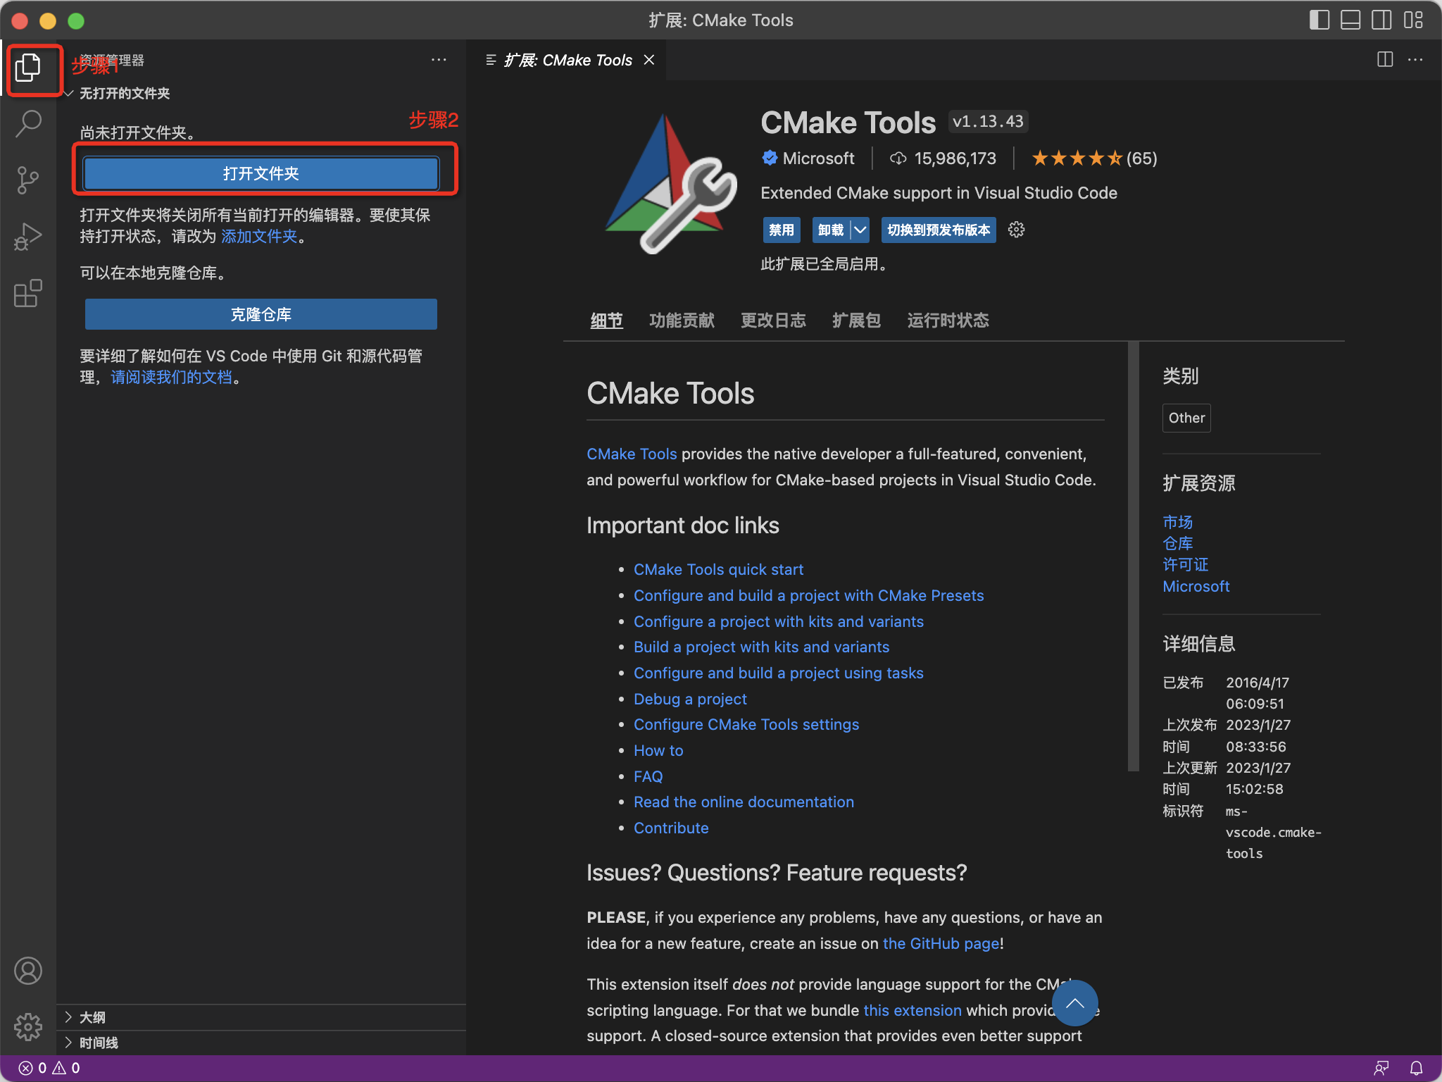Screen dimensions: 1442x1082
Task: Open explorer panel more actions ellipsis
Action: (x=439, y=60)
